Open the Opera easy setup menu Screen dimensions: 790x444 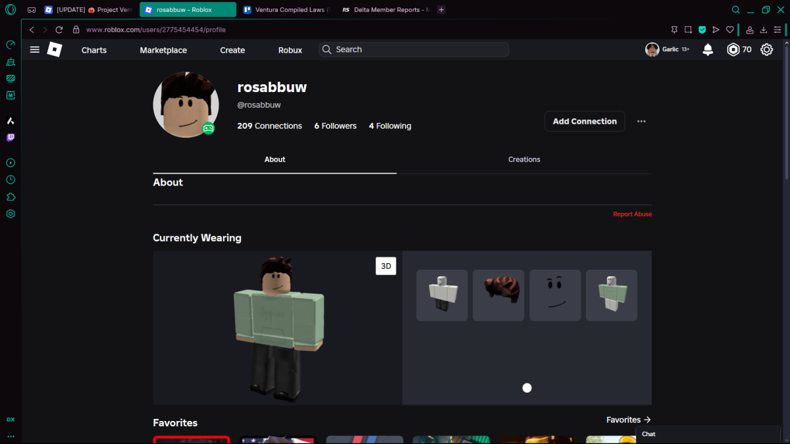pos(777,30)
